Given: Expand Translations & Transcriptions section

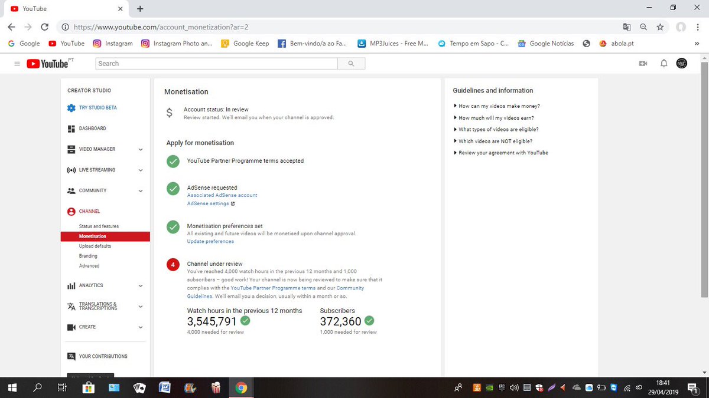Looking at the screenshot, I should (141, 307).
